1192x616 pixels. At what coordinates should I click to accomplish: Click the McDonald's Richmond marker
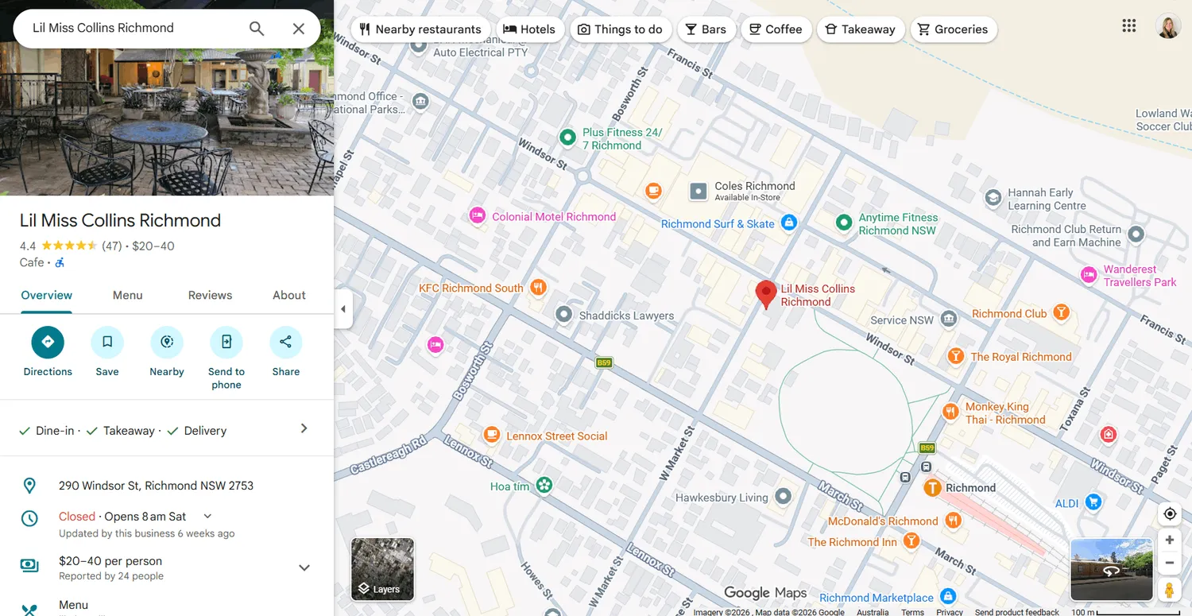click(x=952, y=521)
